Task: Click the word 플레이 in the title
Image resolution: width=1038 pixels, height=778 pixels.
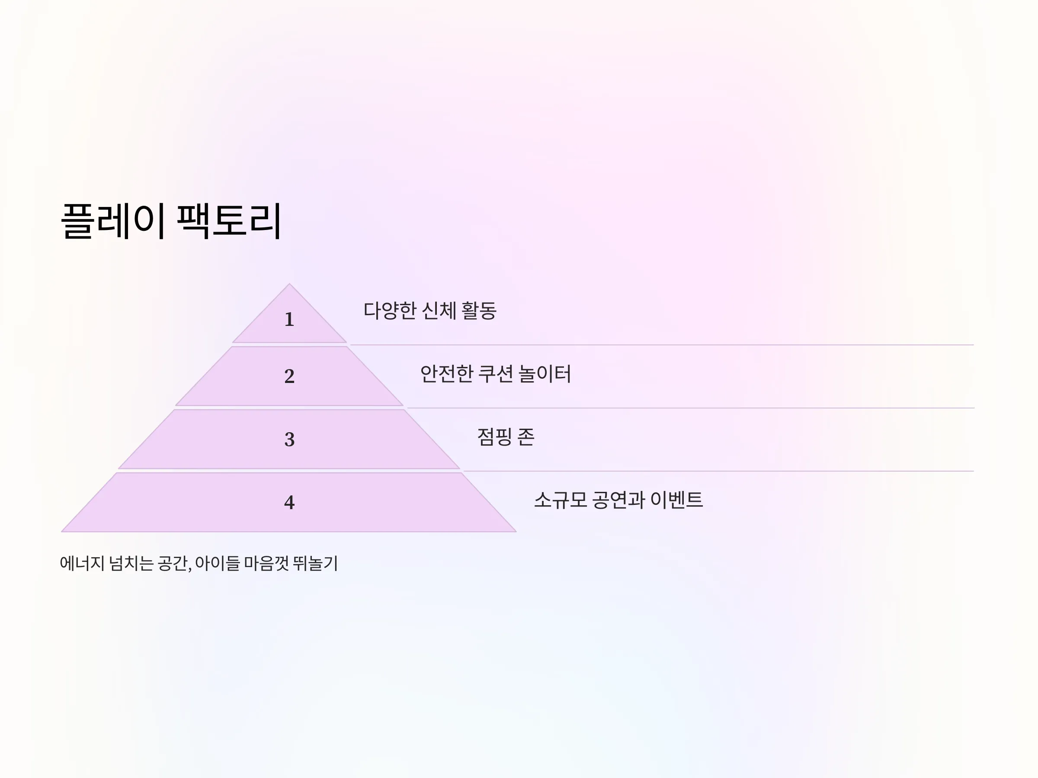Action: click(113, 221)
